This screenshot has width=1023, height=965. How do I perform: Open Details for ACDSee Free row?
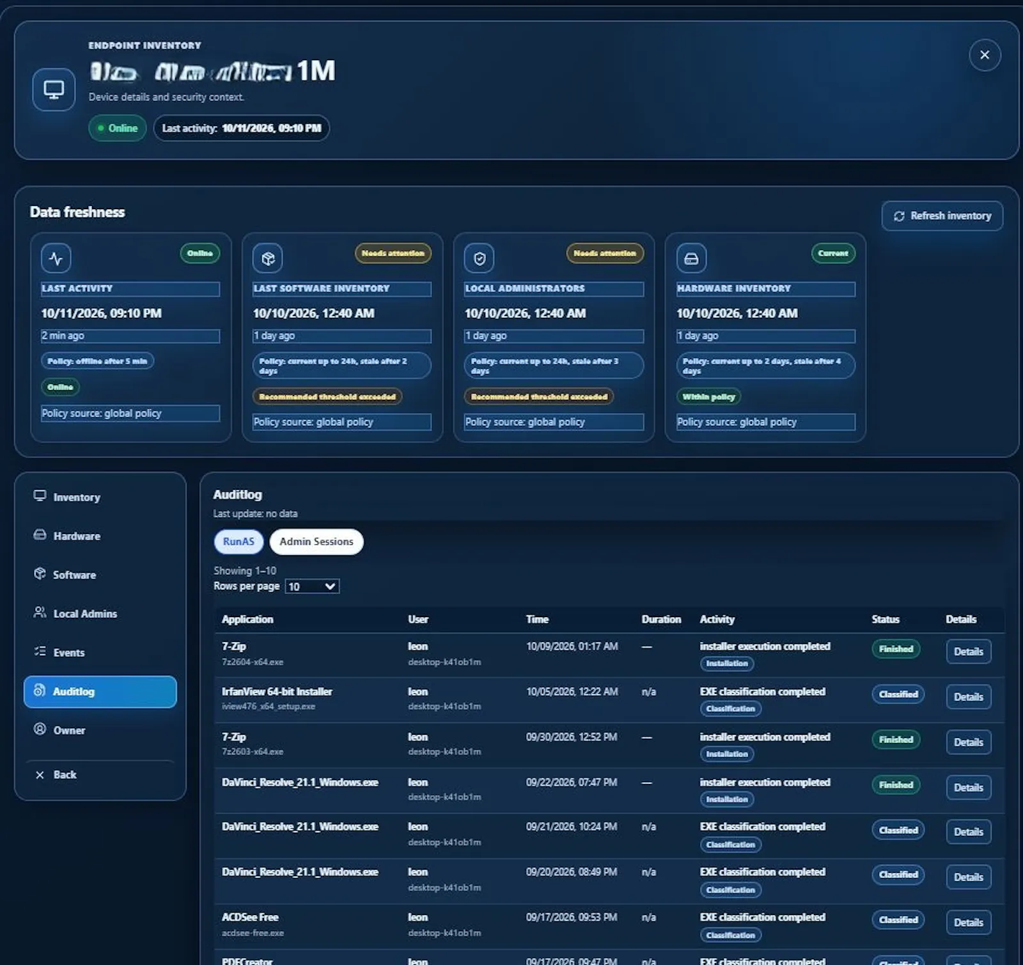[x=969, y=922]
